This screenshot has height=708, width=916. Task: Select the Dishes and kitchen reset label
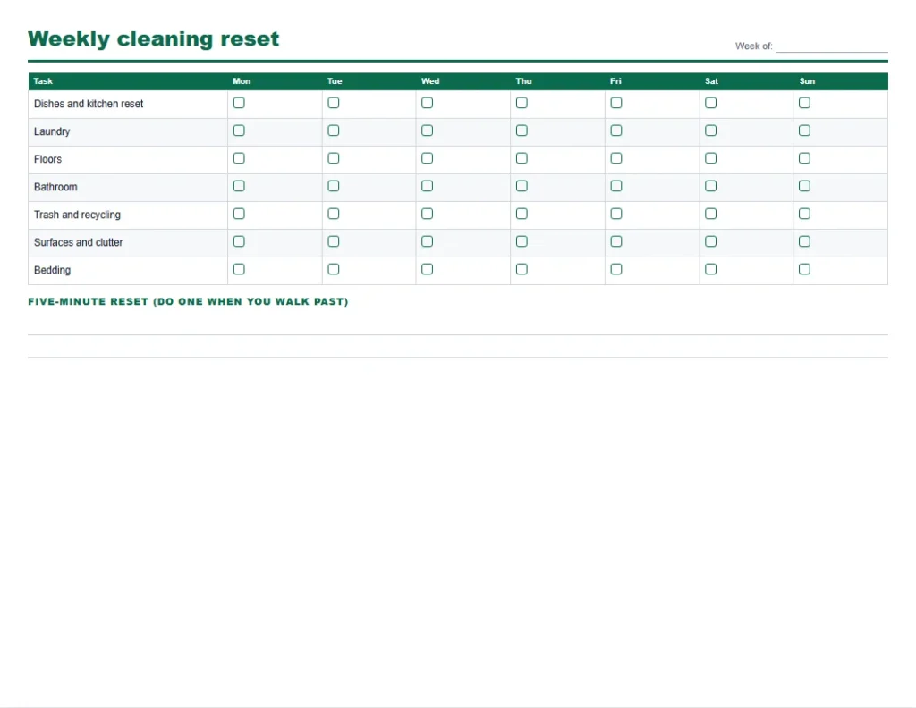89,104
